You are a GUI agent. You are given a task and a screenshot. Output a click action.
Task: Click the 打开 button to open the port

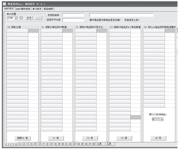point(29,18)
